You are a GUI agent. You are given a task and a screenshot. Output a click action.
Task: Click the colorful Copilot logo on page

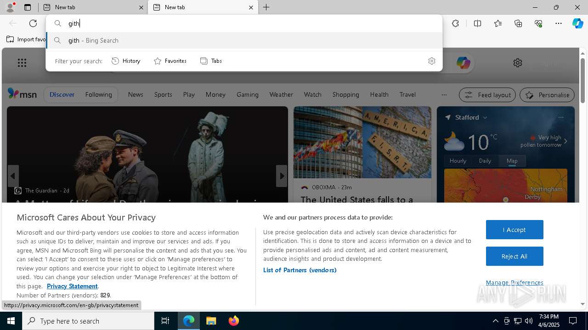[x=463, y=63]
